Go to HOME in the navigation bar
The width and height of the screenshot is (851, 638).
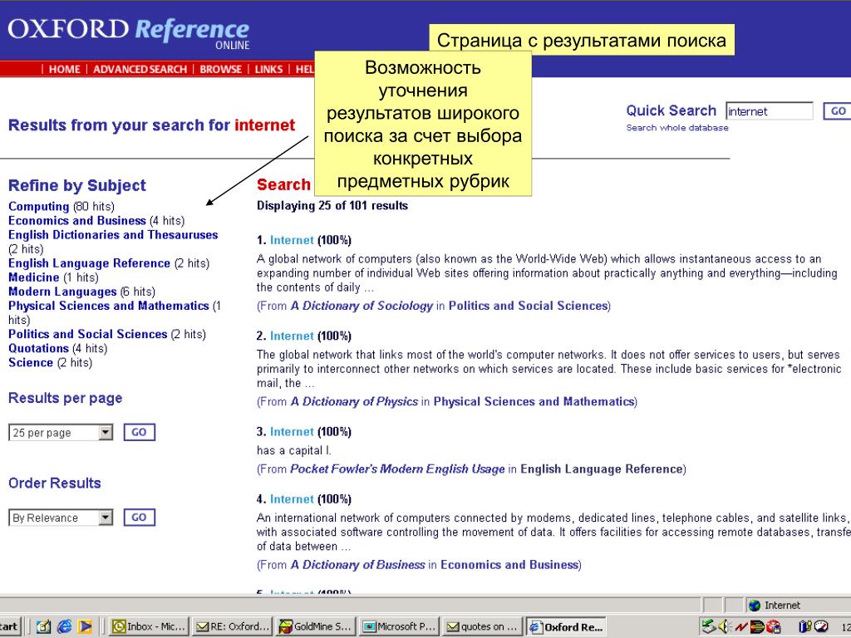[x=64, y=70]
